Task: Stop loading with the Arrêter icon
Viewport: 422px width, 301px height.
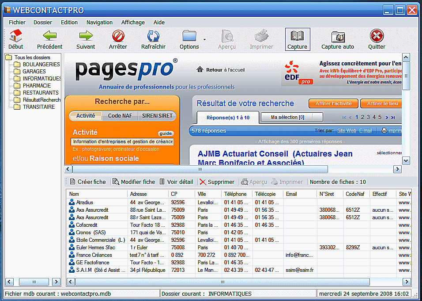Action: pyautogui.click(x=118, y=36)
